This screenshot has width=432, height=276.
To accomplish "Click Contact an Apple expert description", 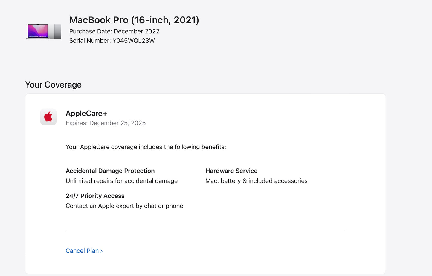I will pos(124,206).
